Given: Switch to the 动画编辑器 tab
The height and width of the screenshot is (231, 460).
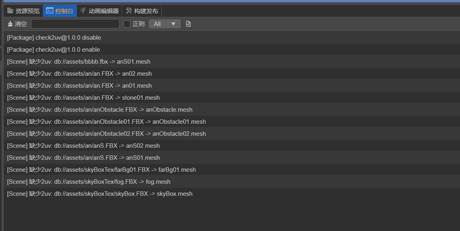Looking at the screenshot, I should (99, 11).
